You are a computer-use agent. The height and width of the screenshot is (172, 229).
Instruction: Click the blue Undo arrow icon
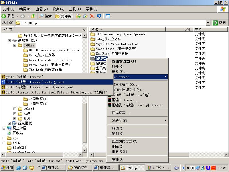point(99,16)
